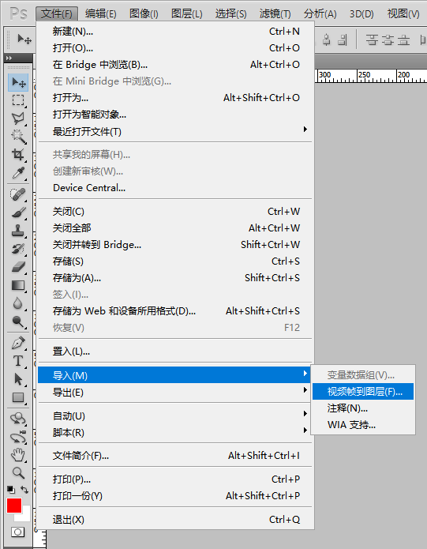Image resolution: width=427 pixels, height=549 pixels.
Task: Select the Path Selection tool
Action: point(18,379)
